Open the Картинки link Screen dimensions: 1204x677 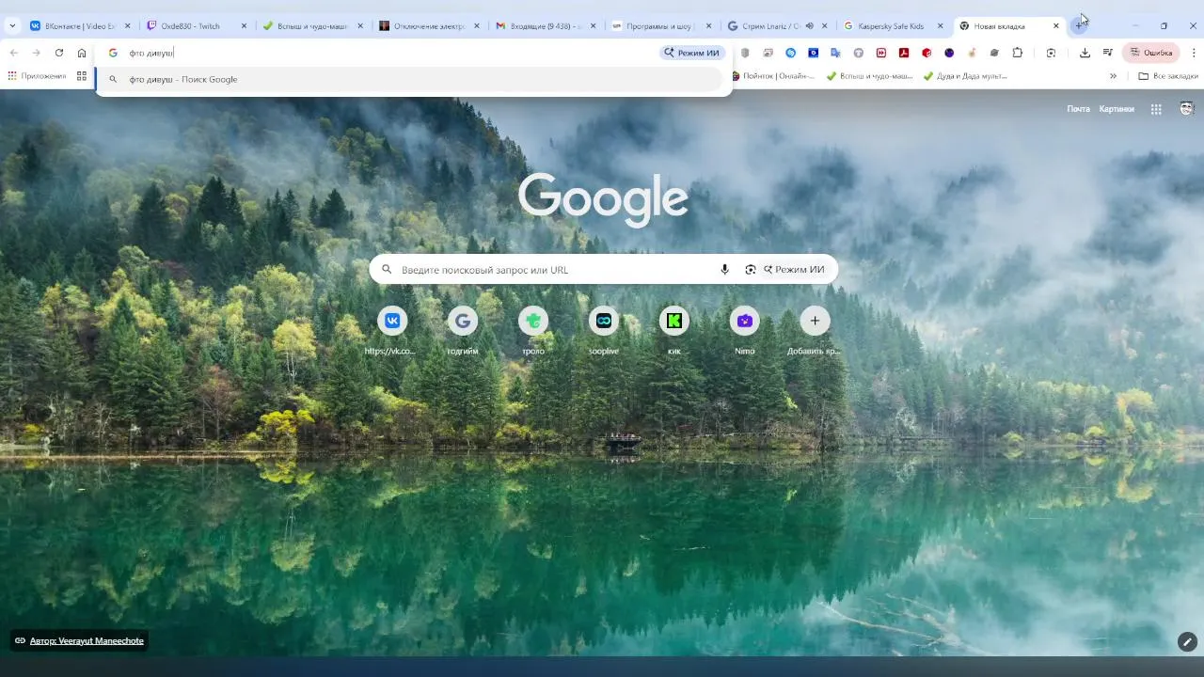[1117, 109]
